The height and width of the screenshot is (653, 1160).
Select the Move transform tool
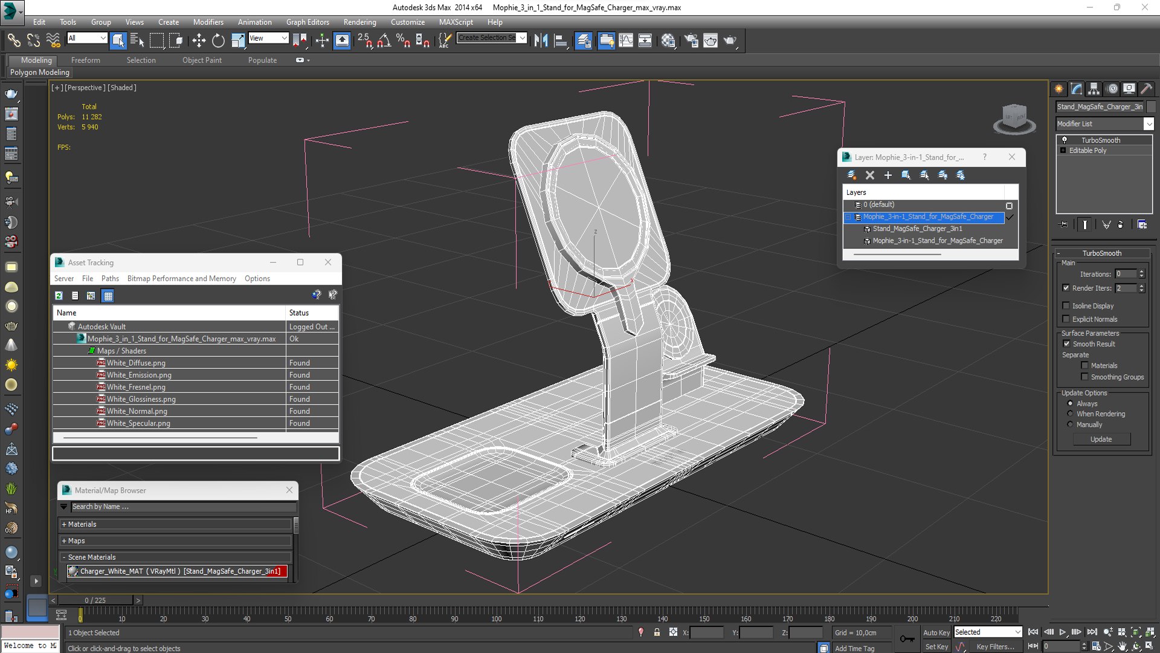tap(198, 41)
